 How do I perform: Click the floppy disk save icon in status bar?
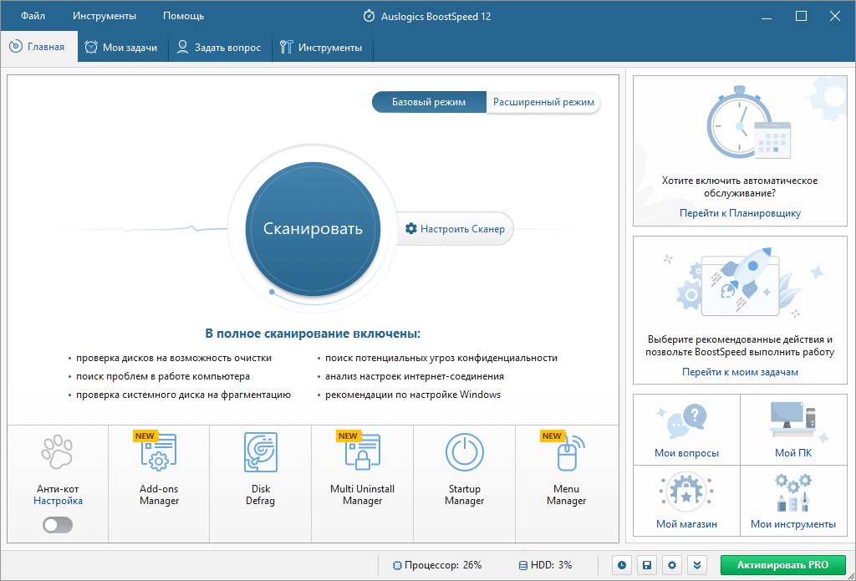(x=646, y=565)
